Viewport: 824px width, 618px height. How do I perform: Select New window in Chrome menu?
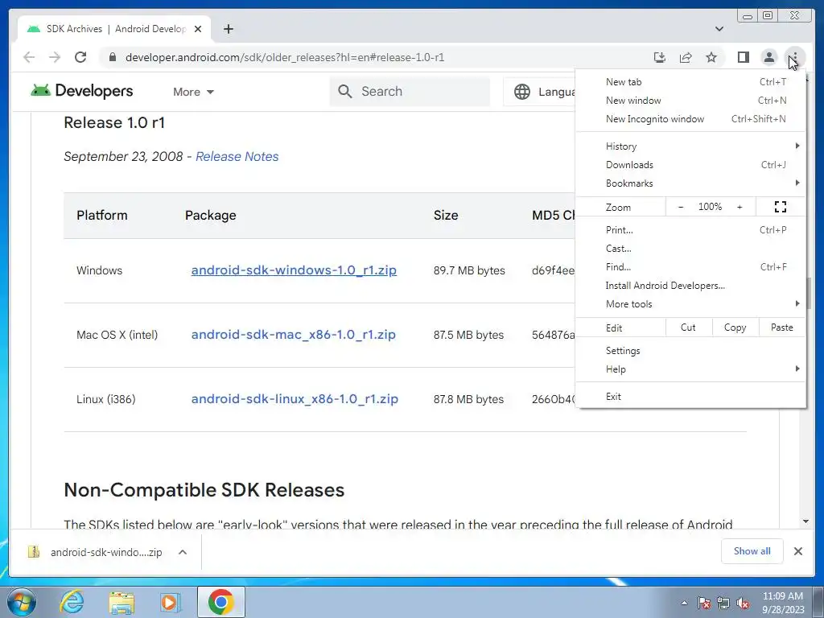[x=690, y=101]
